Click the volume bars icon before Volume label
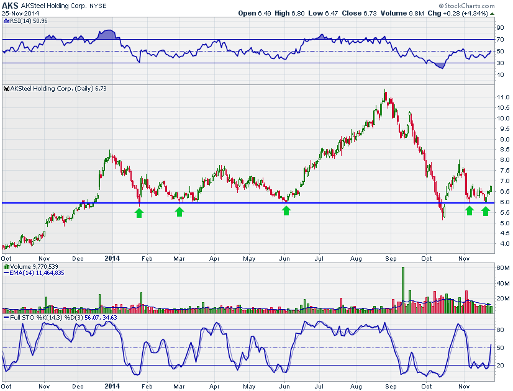This screenshot has height=391, width=513. click(x=6, y=266)
